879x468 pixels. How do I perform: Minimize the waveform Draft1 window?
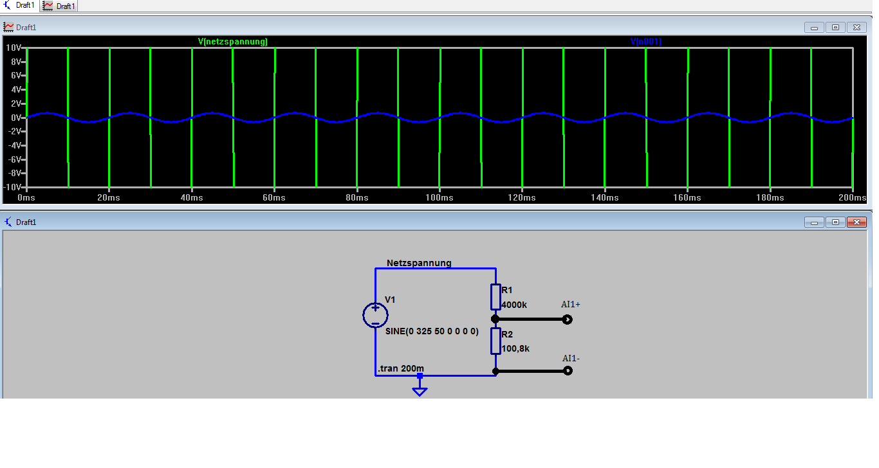[x=814, y=27]
